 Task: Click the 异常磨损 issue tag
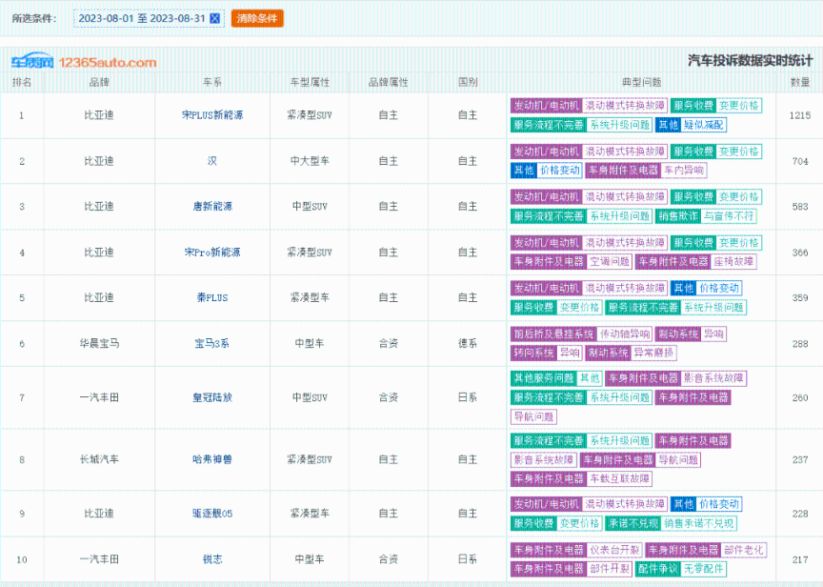(x=654, y=353)
